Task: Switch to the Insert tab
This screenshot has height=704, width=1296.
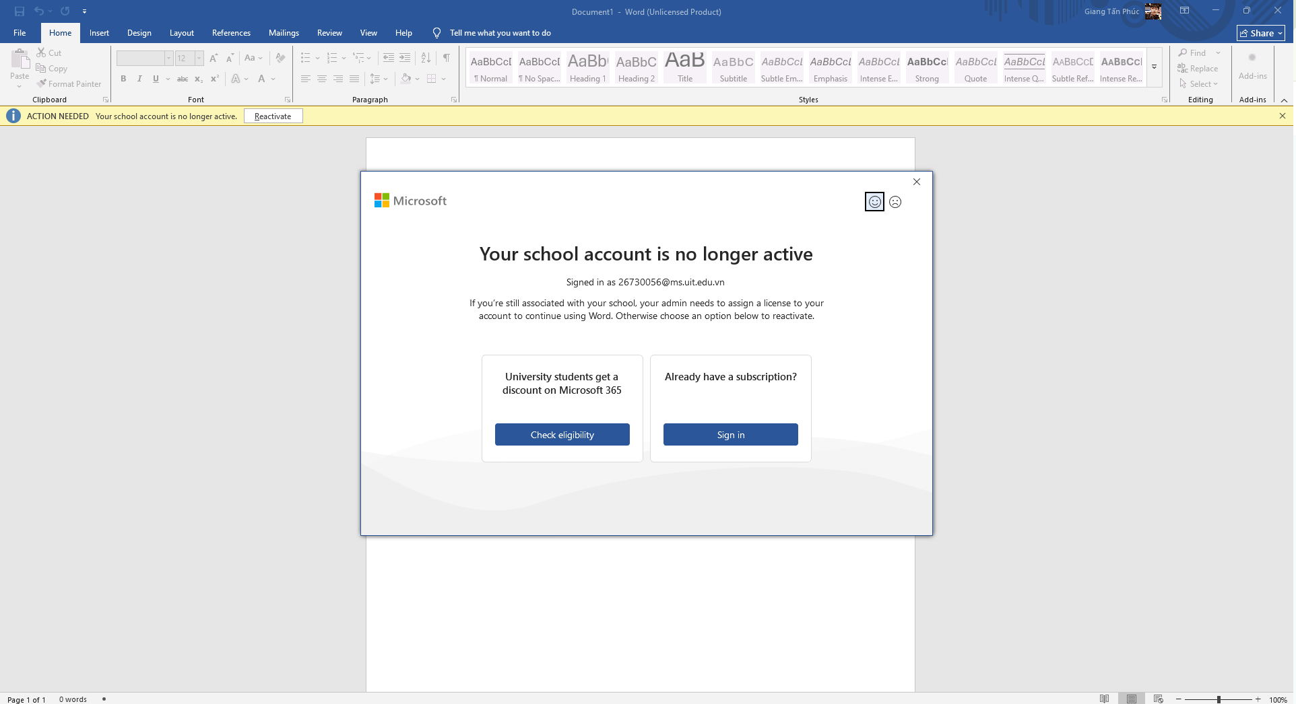Action: point(99,32)
